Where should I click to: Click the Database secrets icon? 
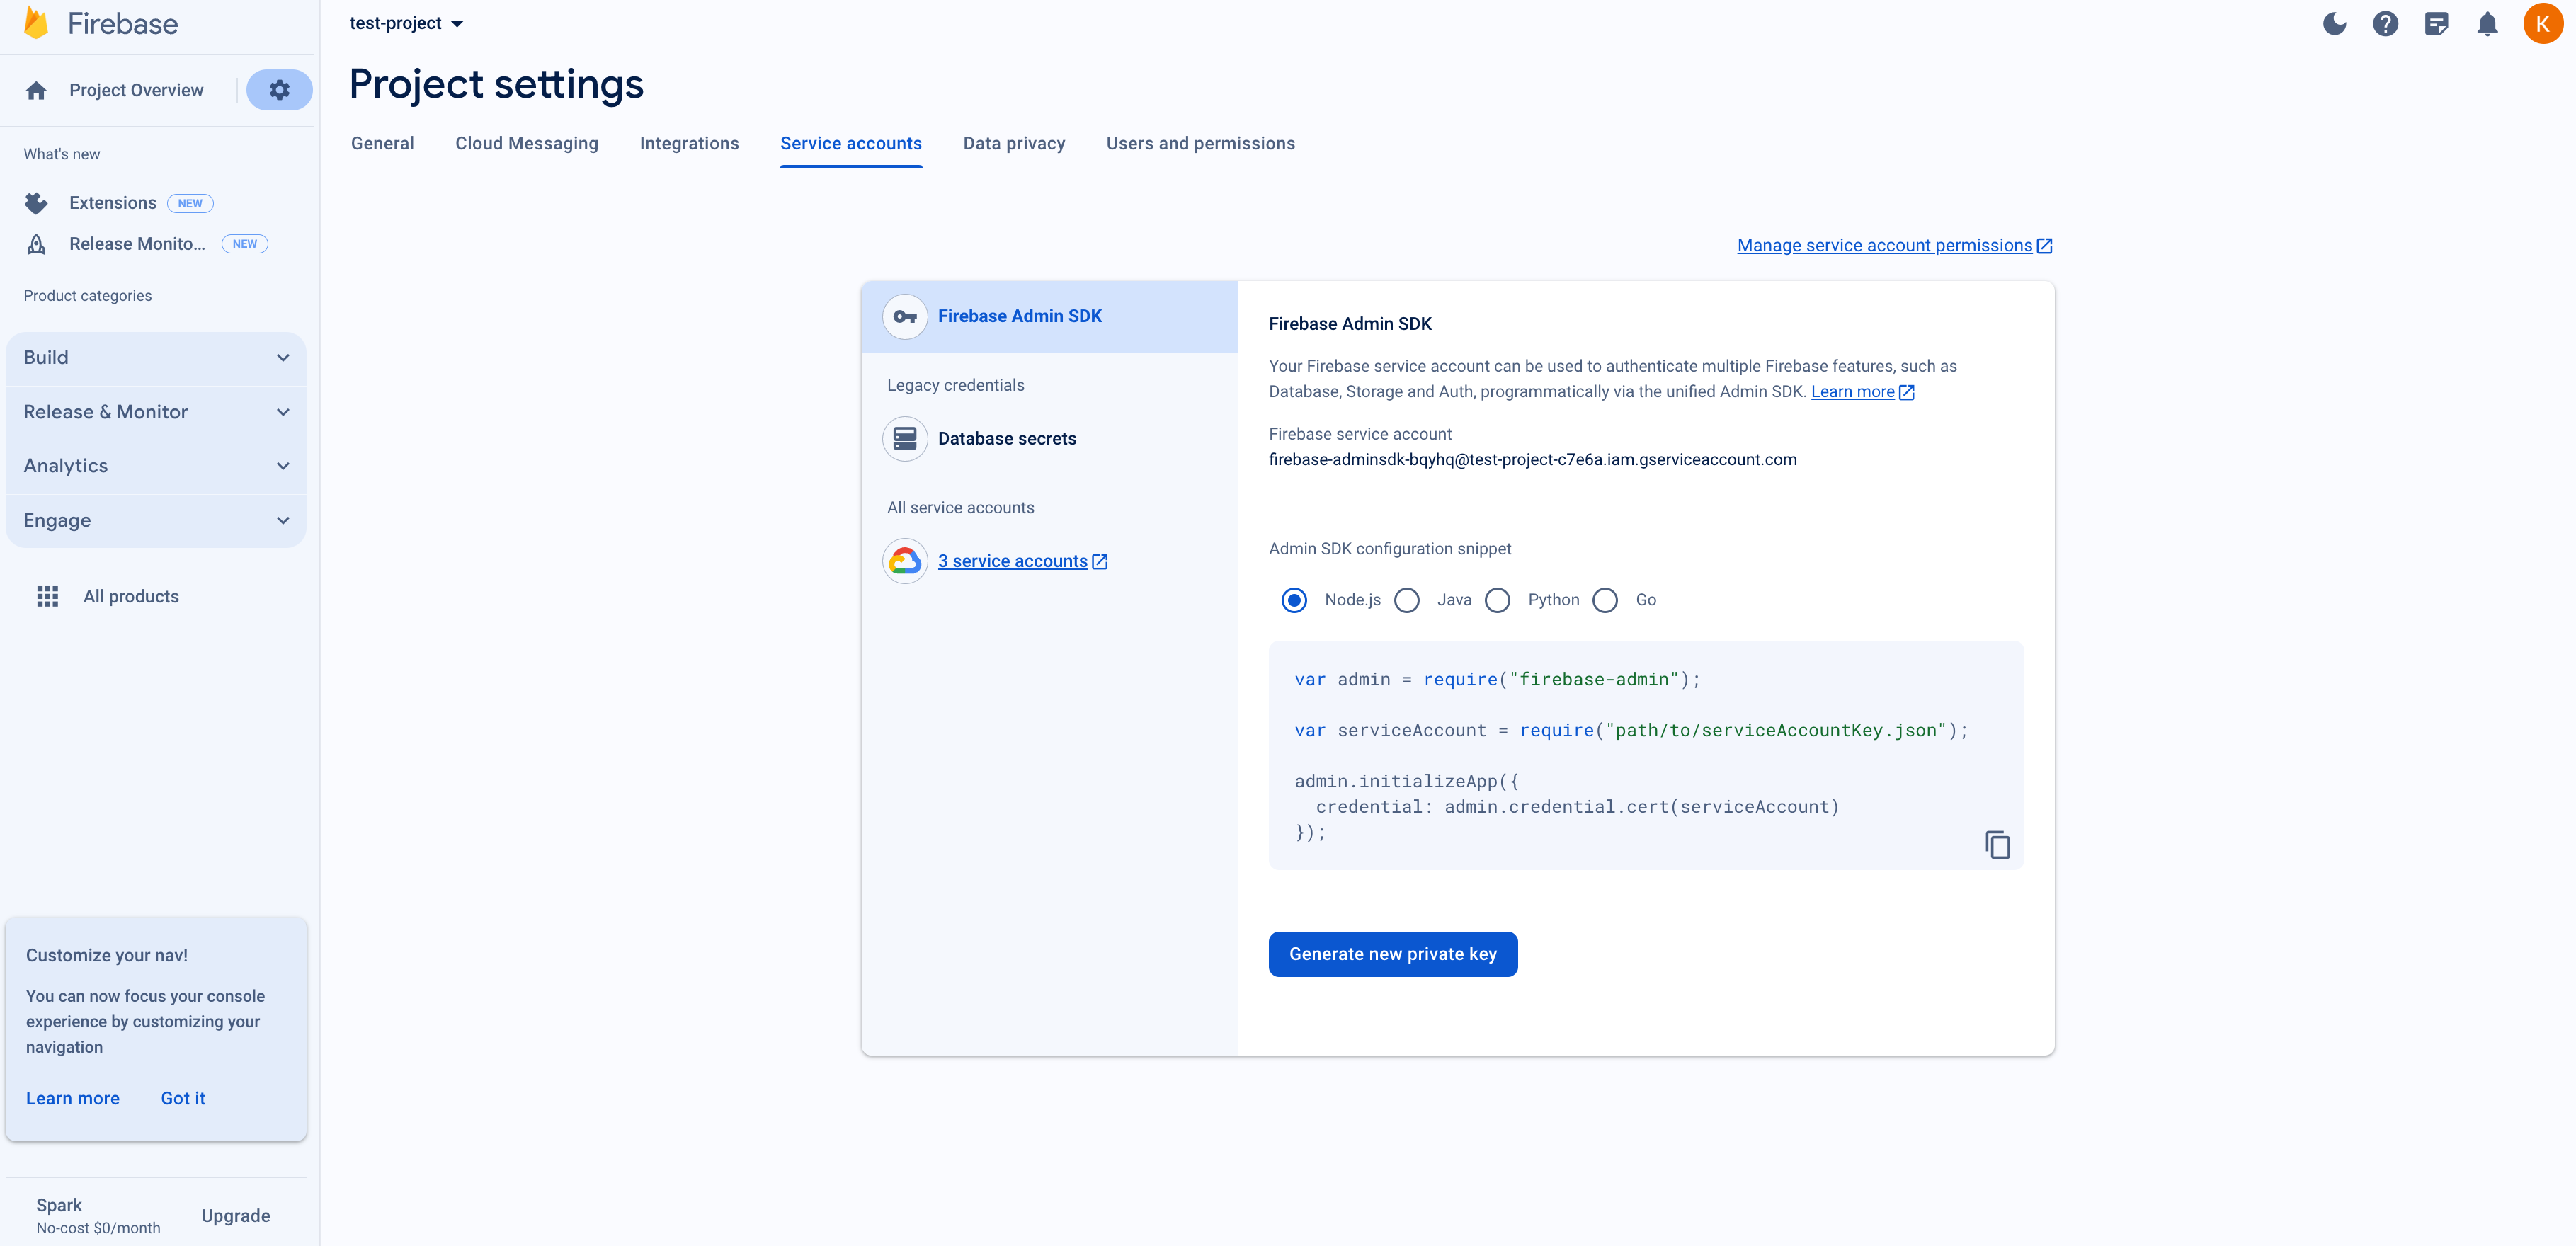coord(904,438)
